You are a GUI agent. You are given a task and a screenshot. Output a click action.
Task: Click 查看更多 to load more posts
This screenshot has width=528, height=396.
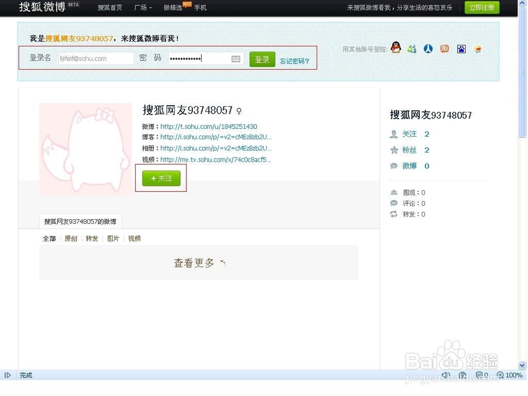(199, 262)
